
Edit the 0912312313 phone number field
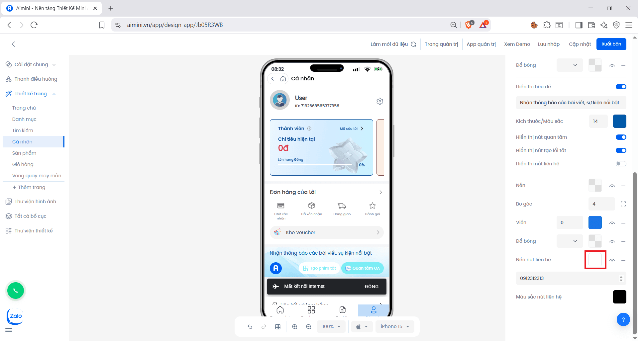(565, 278)
